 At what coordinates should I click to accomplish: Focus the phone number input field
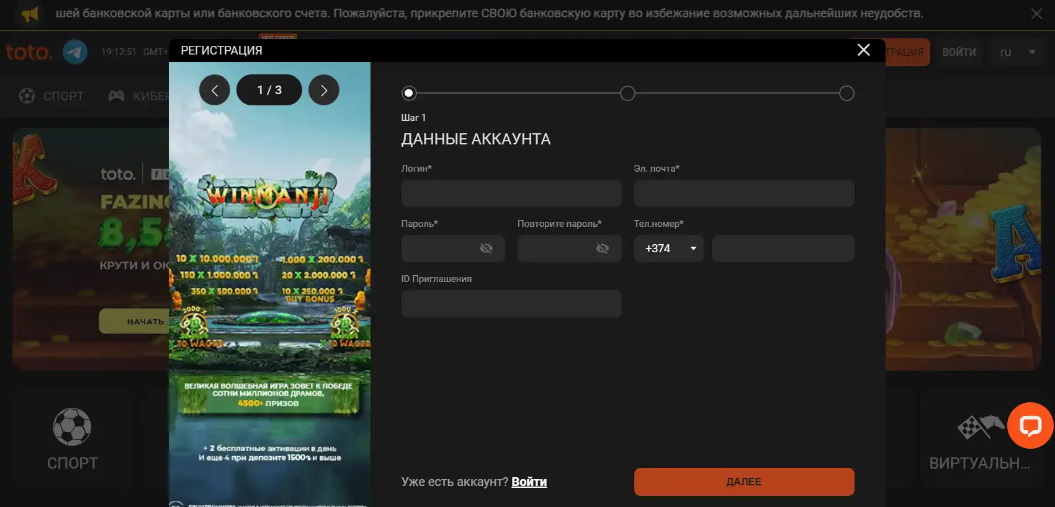coord(783,249)
